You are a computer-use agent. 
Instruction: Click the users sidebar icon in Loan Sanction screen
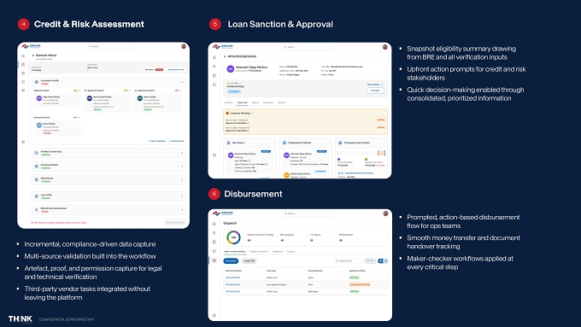(214, 67)
